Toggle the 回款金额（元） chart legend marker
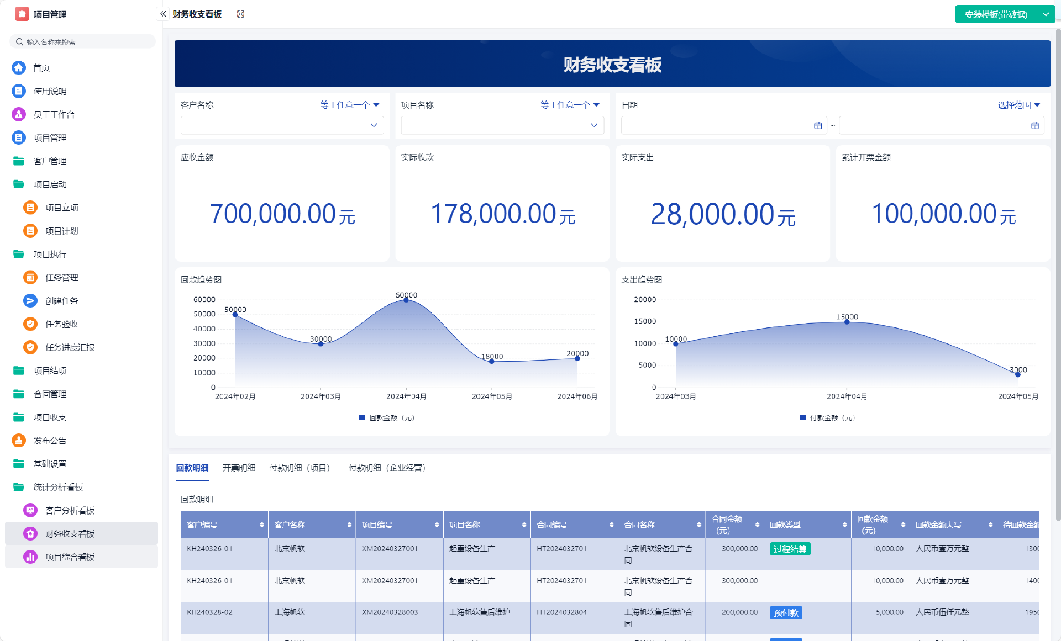The height and width of the screenshot is (641, 1061). click(362, 418)
